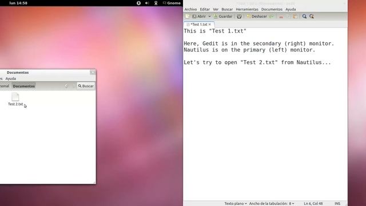Image resolution: width=366 pixels, height=206 pixels.
Task: Click the Documentos path button in Nautilus
Action: tap(24, 86)
